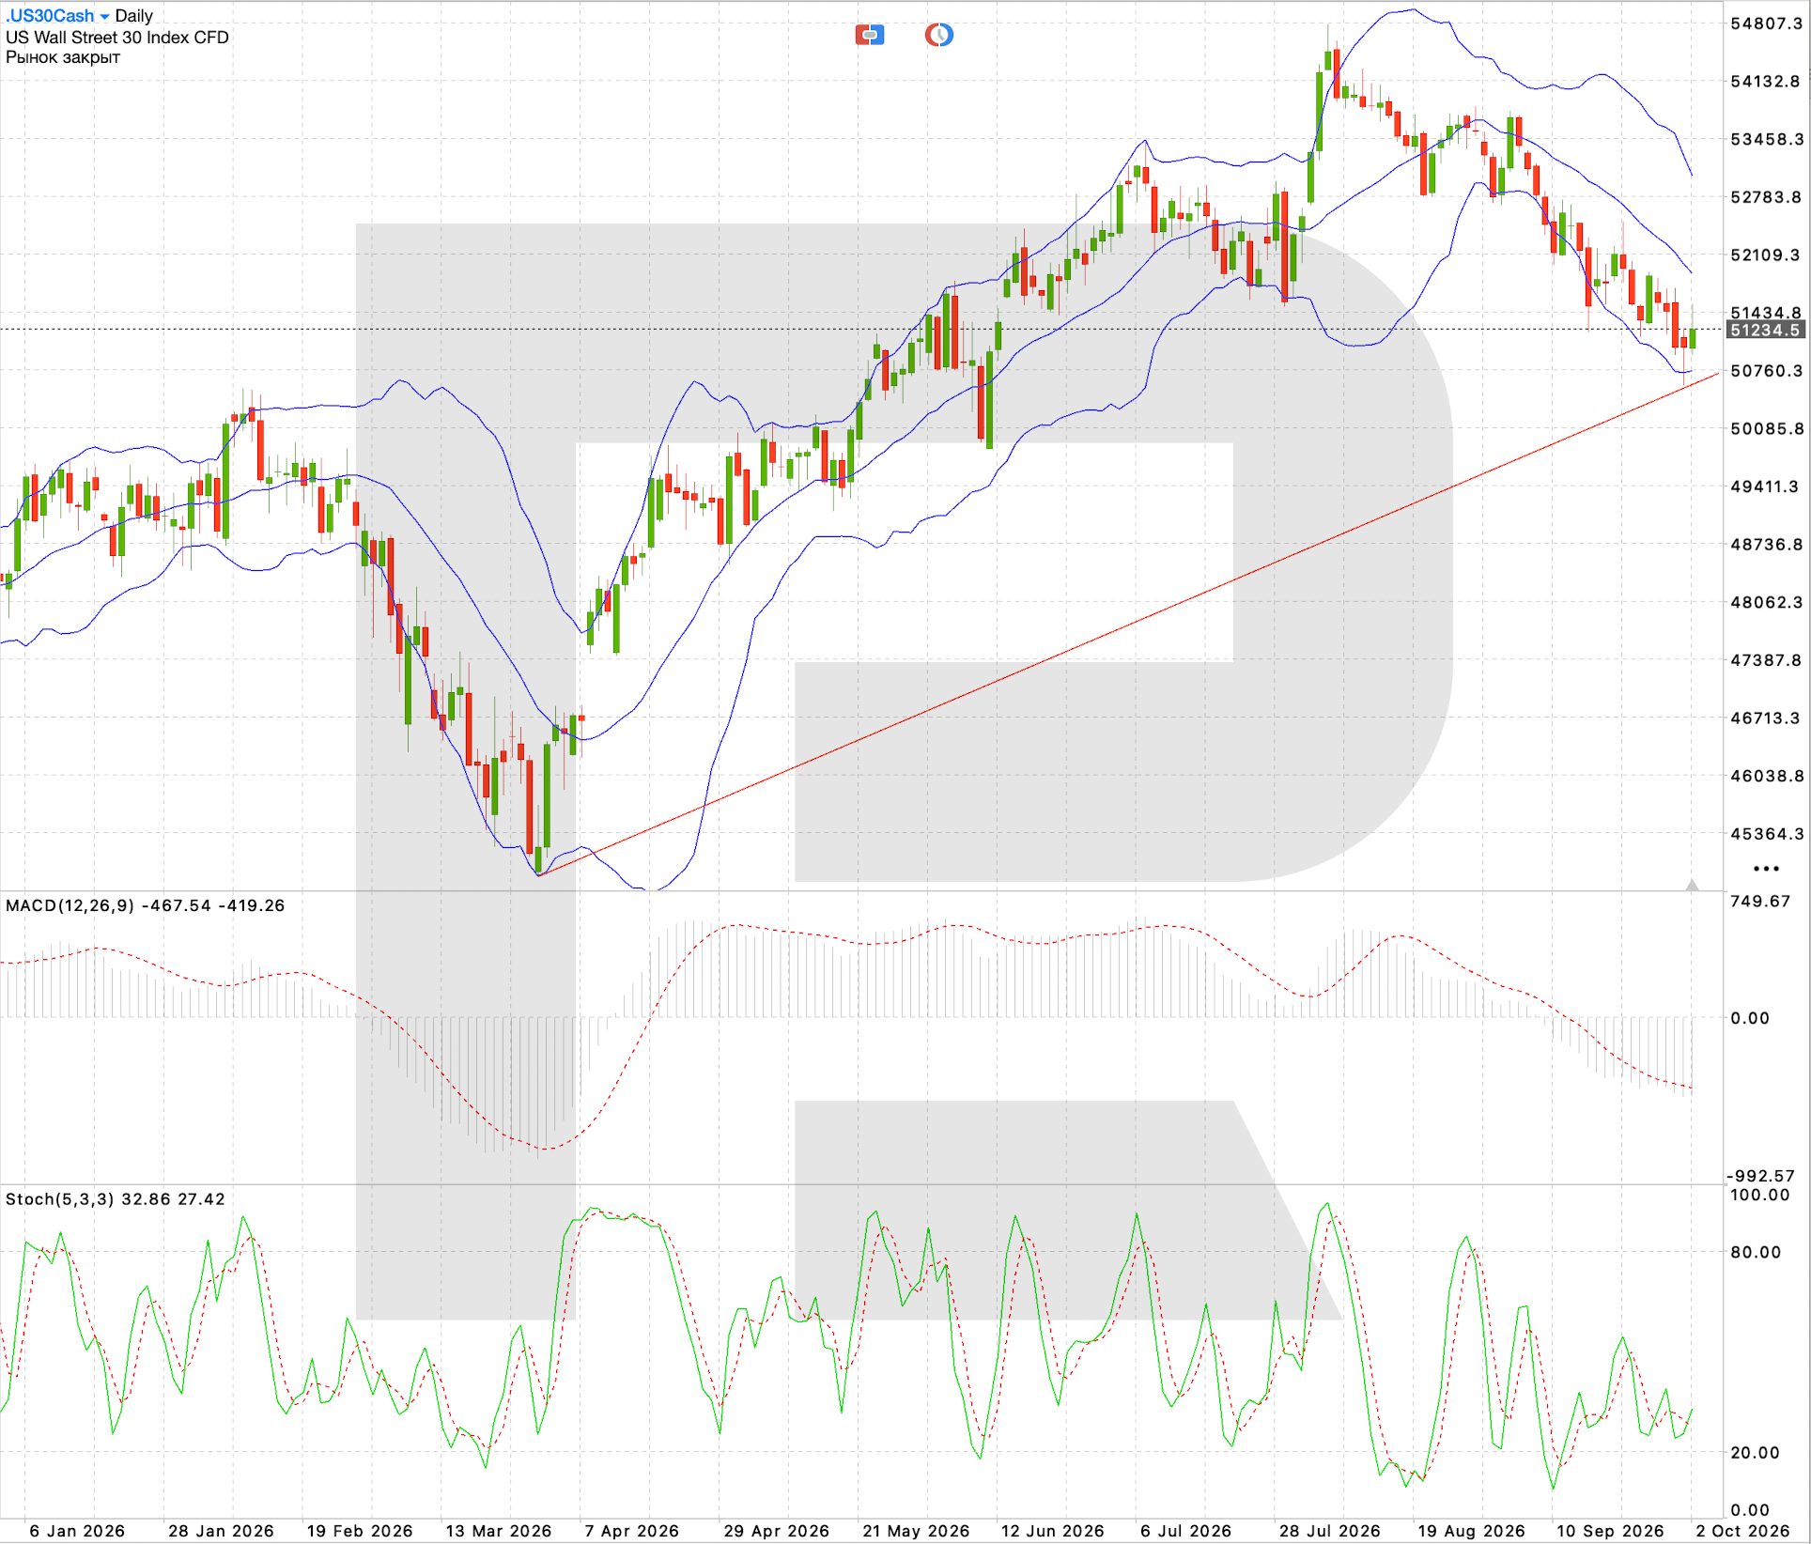Viewport: 1811px width, 1544px height.
Task: Click the -992.57 MACD scale value
Action: pos(1760,1176)
